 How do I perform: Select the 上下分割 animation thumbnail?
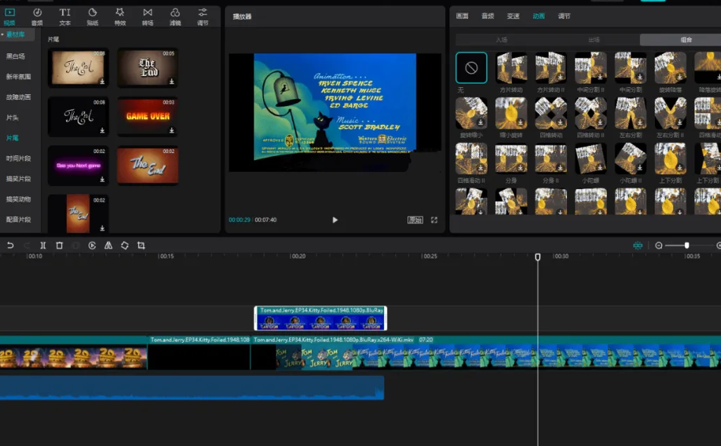670,159
